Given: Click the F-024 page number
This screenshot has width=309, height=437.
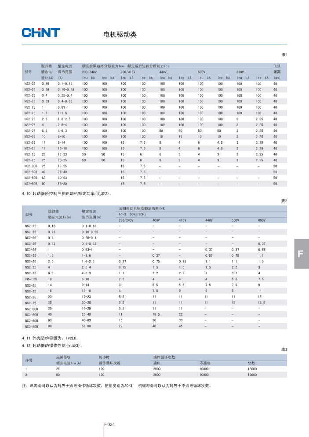Looking at the screenshot, I should point(109,424).
